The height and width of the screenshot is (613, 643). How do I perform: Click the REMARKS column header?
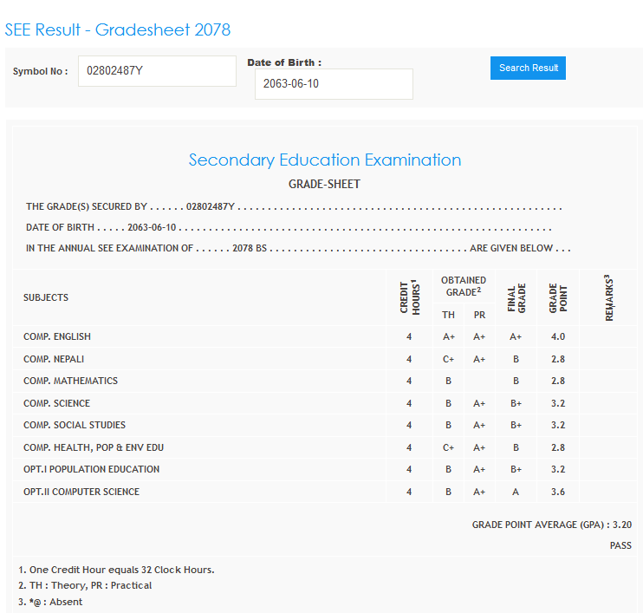point(608,297)
